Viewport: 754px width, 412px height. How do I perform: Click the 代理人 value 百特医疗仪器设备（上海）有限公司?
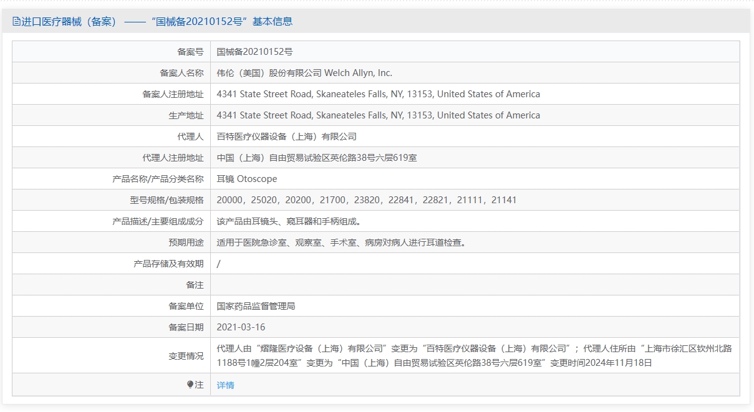click(x=286, y=137)
